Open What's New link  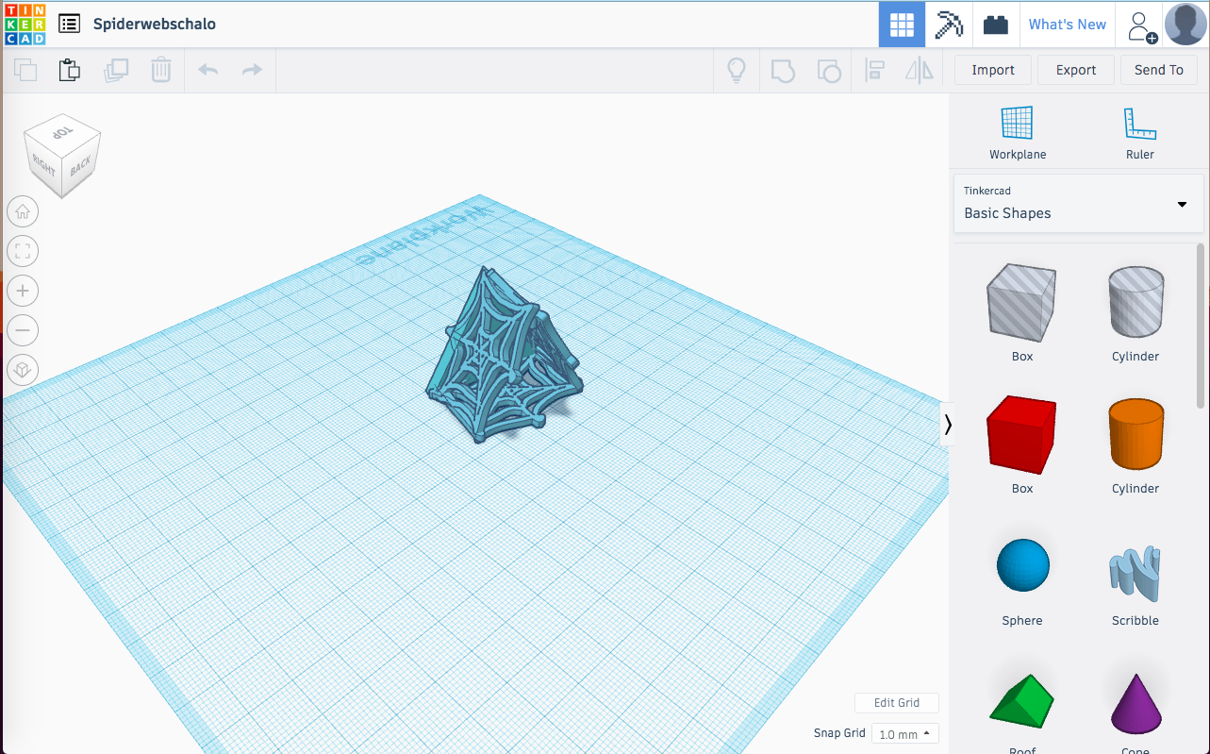click(1068, 25)
